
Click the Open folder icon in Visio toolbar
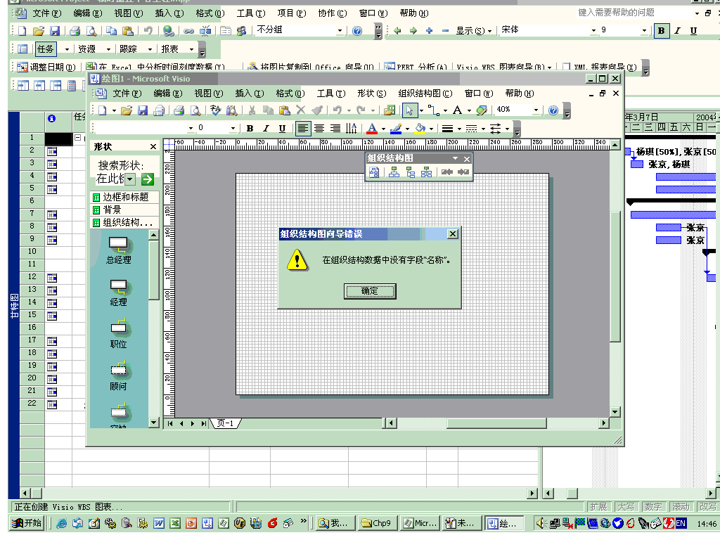(x=127, y=110)
